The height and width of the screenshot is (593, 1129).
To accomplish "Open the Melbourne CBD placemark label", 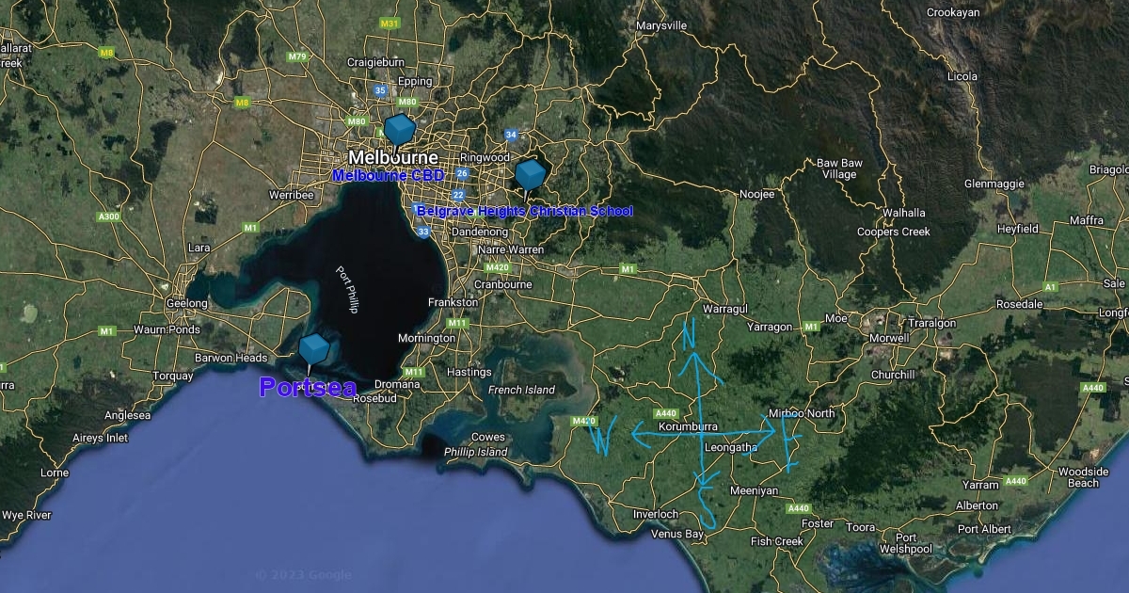I will (388, 176).
